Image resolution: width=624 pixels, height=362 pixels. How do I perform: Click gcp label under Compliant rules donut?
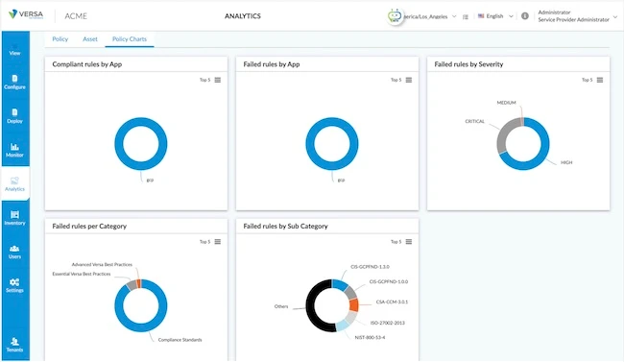coord(150,180)
